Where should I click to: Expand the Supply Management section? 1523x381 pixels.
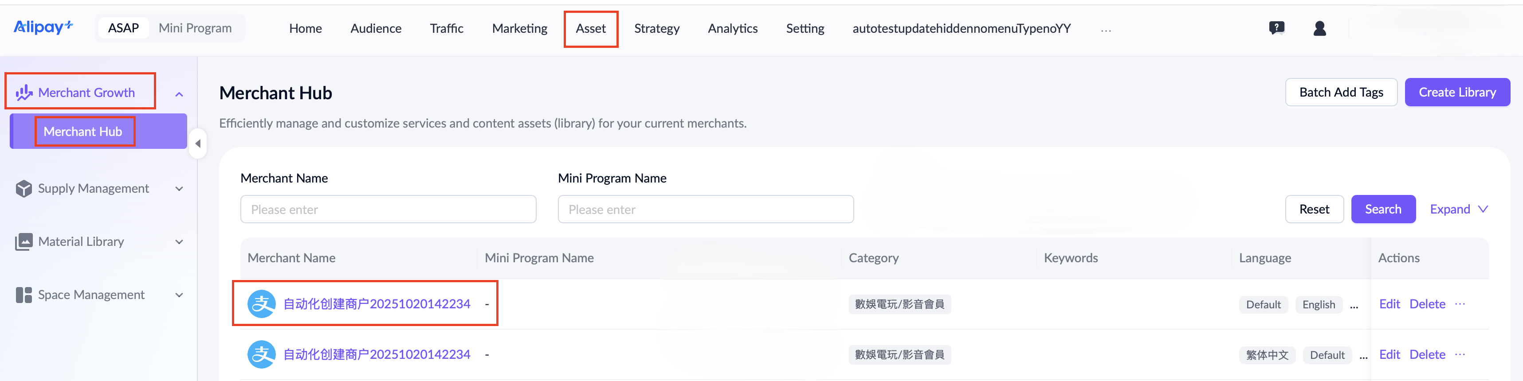(x=179, y=189)
